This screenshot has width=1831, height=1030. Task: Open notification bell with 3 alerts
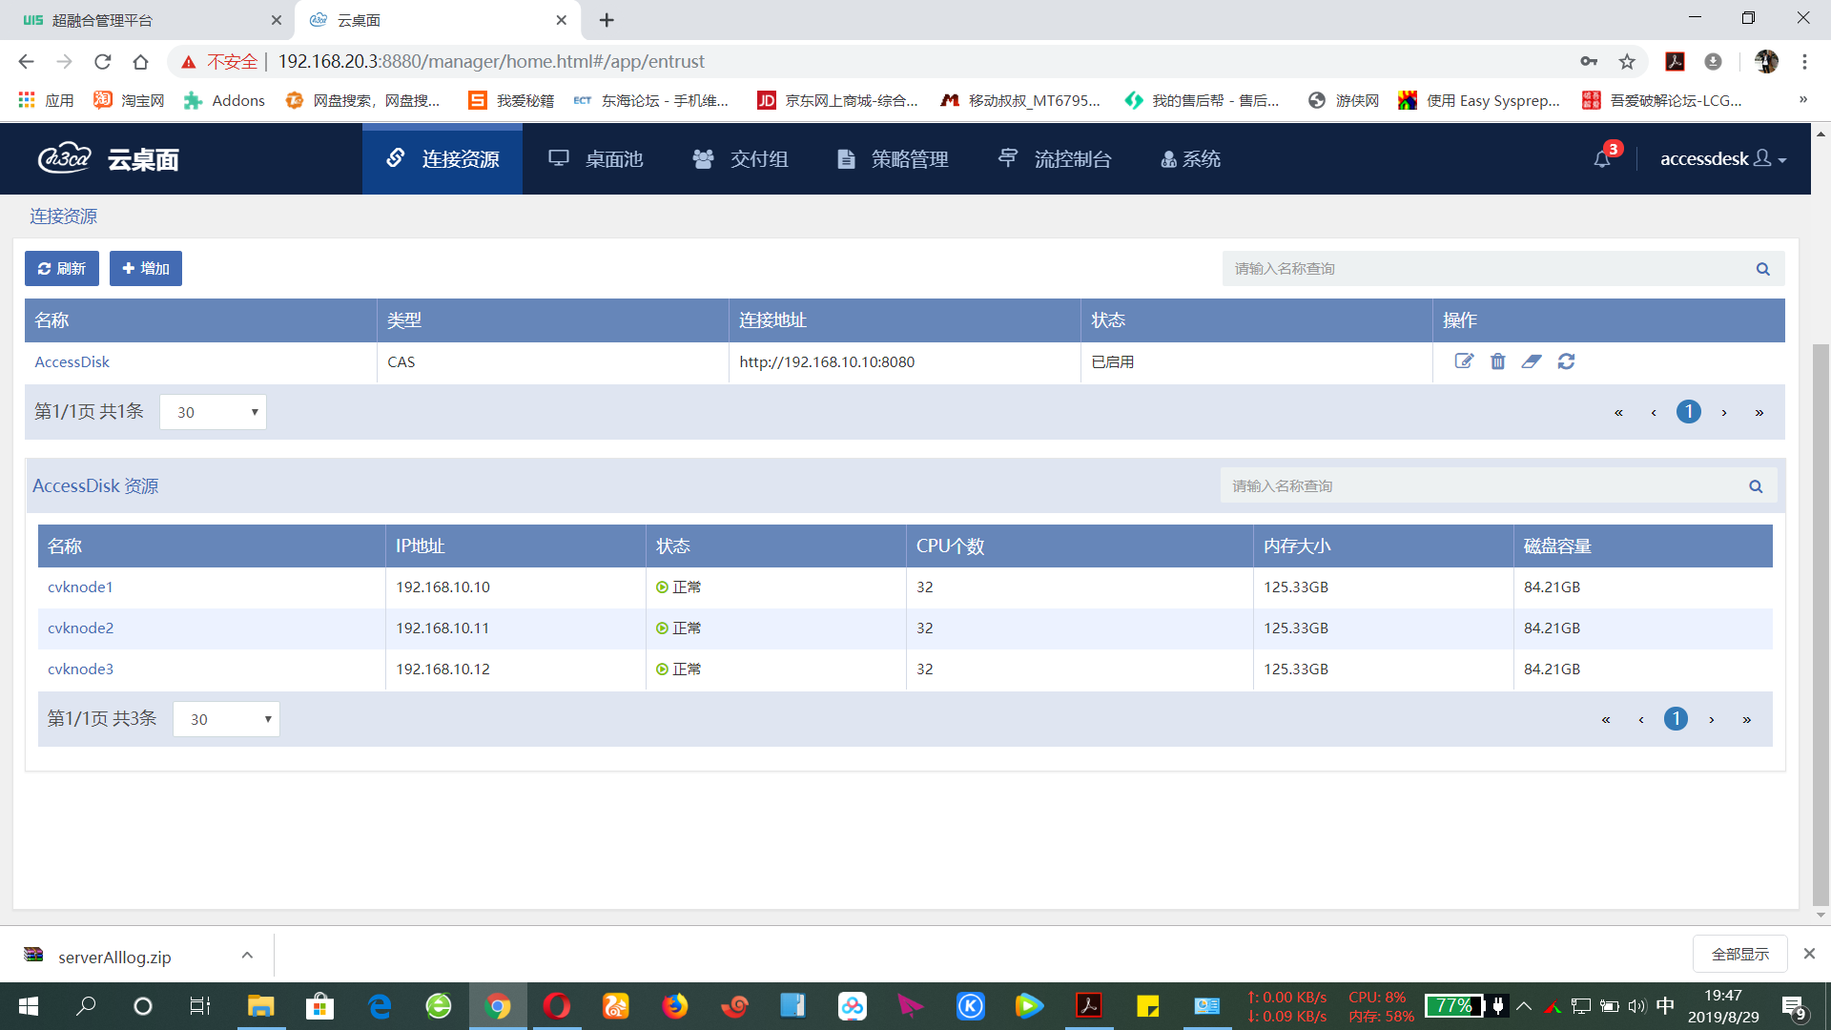click(x=1602, y=159)
